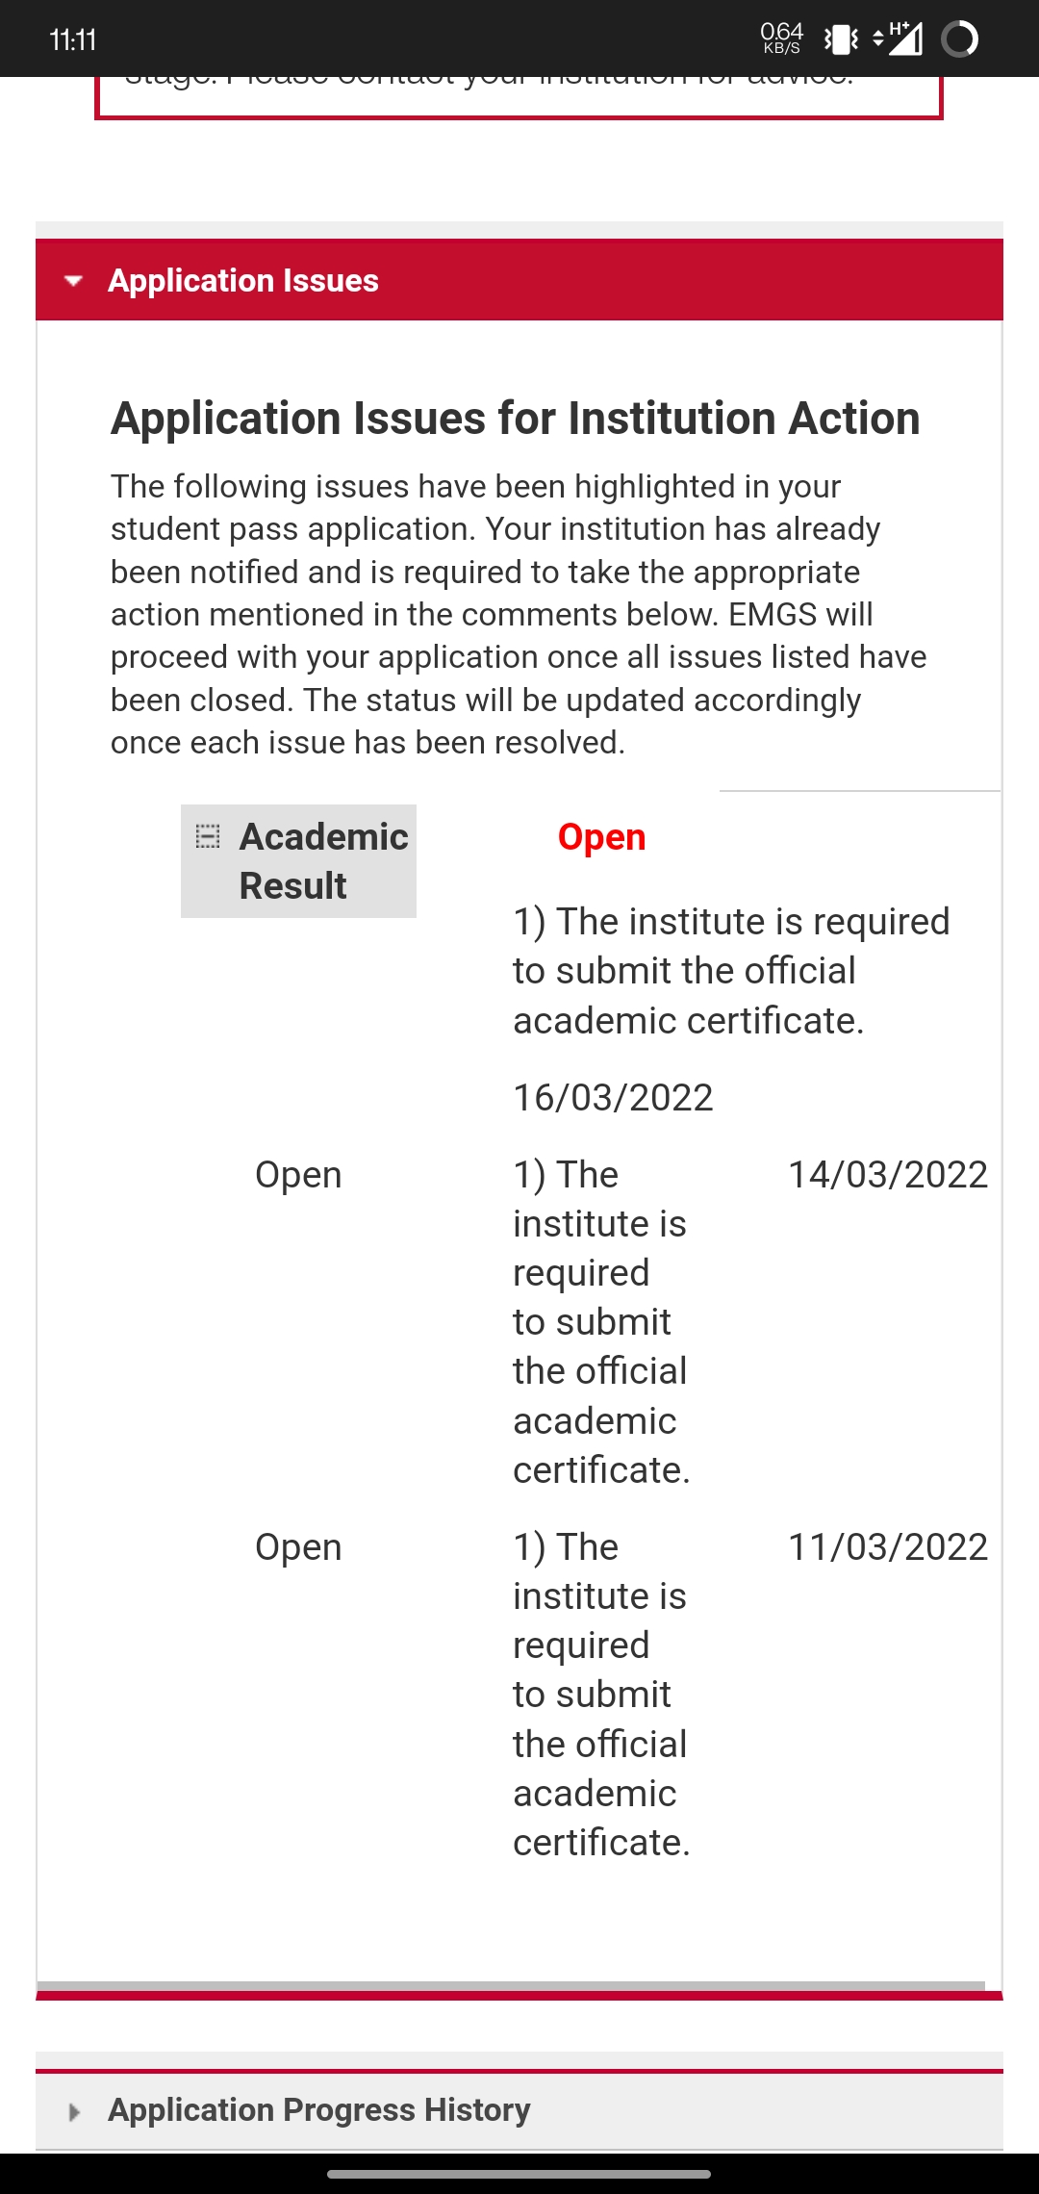Tap the red Open status text
Screen dimensions: 1039x2194
click(601, 837)
